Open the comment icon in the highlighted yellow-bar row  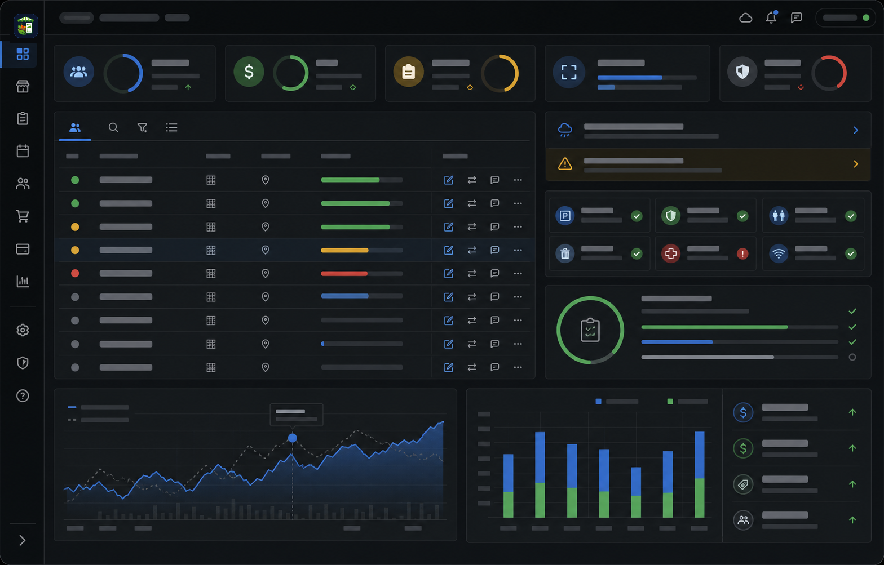[x=495, y=250]
